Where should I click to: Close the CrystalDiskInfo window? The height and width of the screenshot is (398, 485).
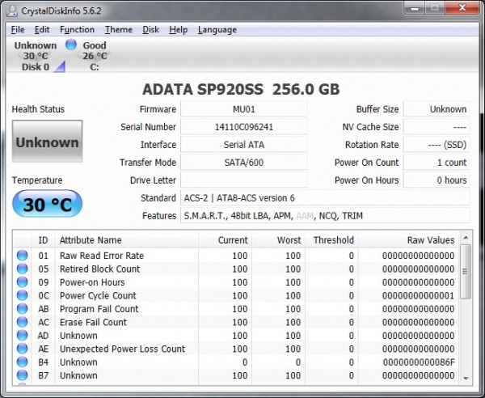click(462, 8)
